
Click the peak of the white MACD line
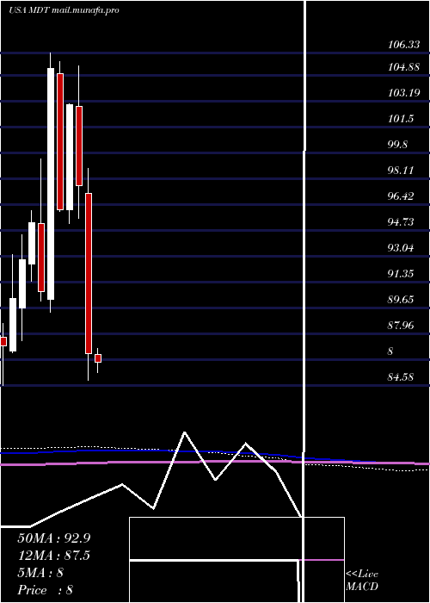click(185, 432)
